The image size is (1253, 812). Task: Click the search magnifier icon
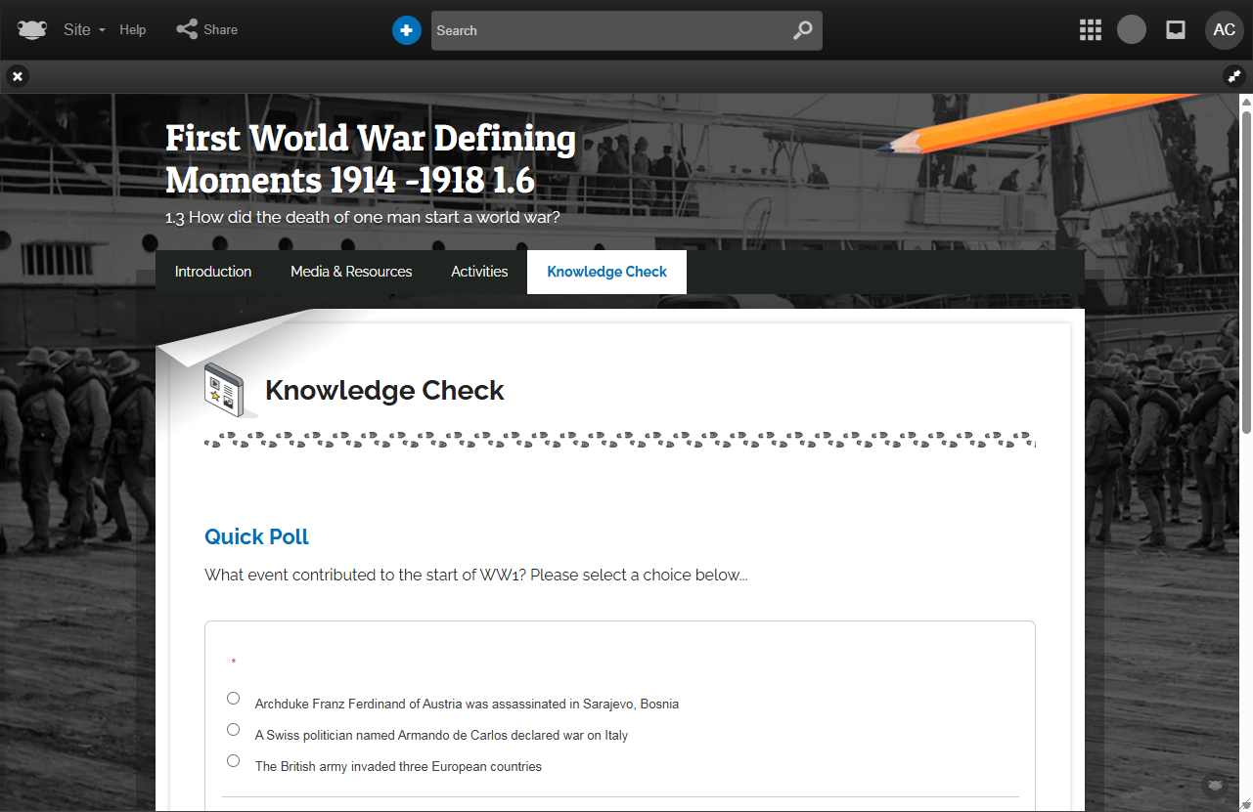pos(802,30)
